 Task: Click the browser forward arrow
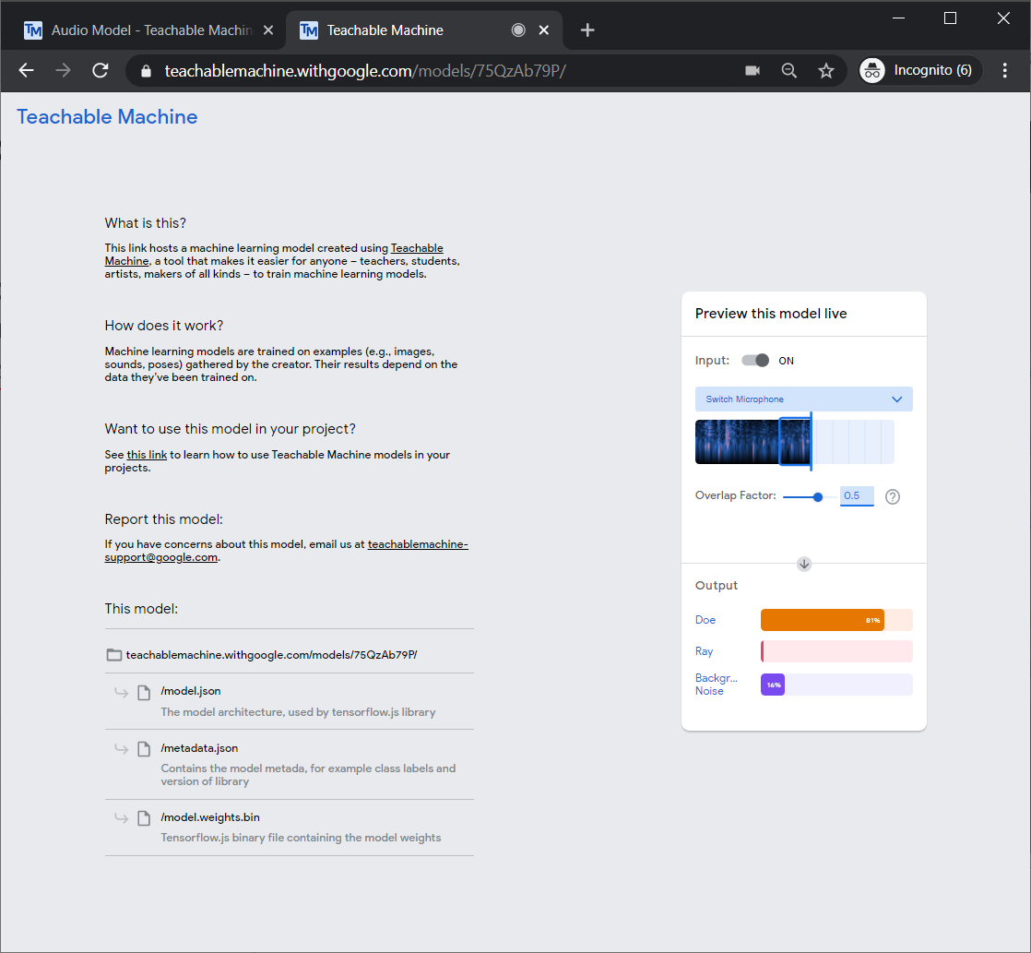63,70
